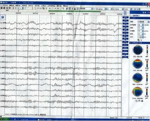This screenshot has width=150, height=121.
Task: Click the undo arrow in side parameter panel
Action: (x=138, y=40)
